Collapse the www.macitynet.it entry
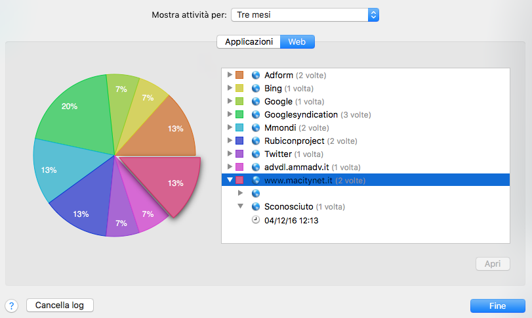Screen dimensions: 532x318 [x=229, y=180]
